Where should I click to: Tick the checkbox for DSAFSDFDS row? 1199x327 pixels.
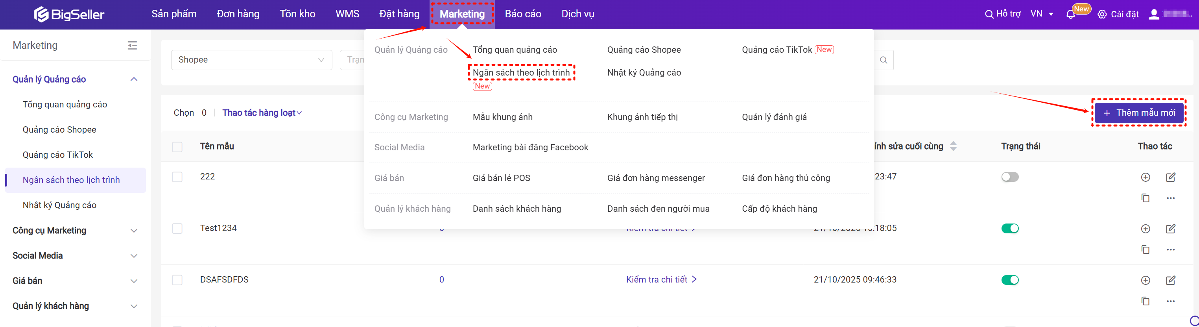point(177,280)
